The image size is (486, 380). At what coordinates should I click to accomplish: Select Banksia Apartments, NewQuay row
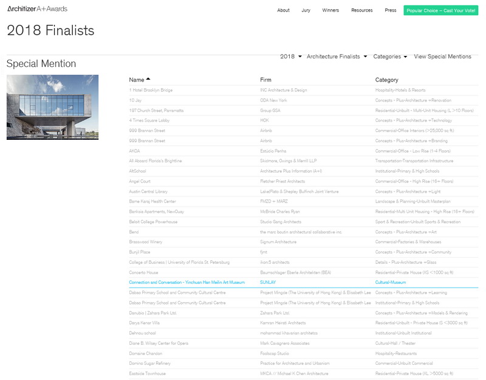click(x=303, y=212)
